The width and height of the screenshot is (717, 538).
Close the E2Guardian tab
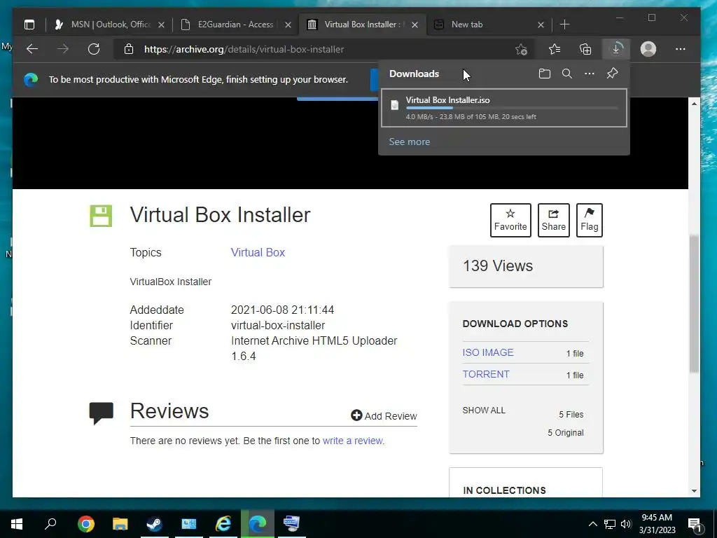288,25
